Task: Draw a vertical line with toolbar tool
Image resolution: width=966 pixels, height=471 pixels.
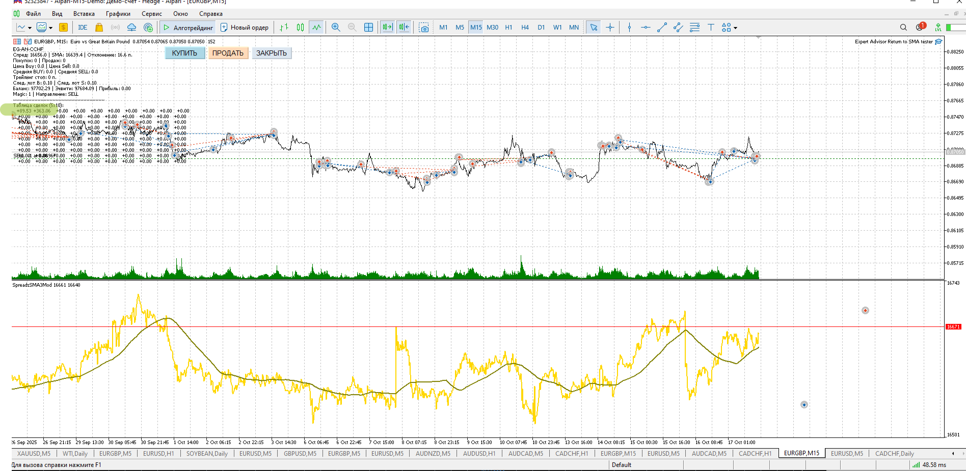Action: [x=629, y=27]
